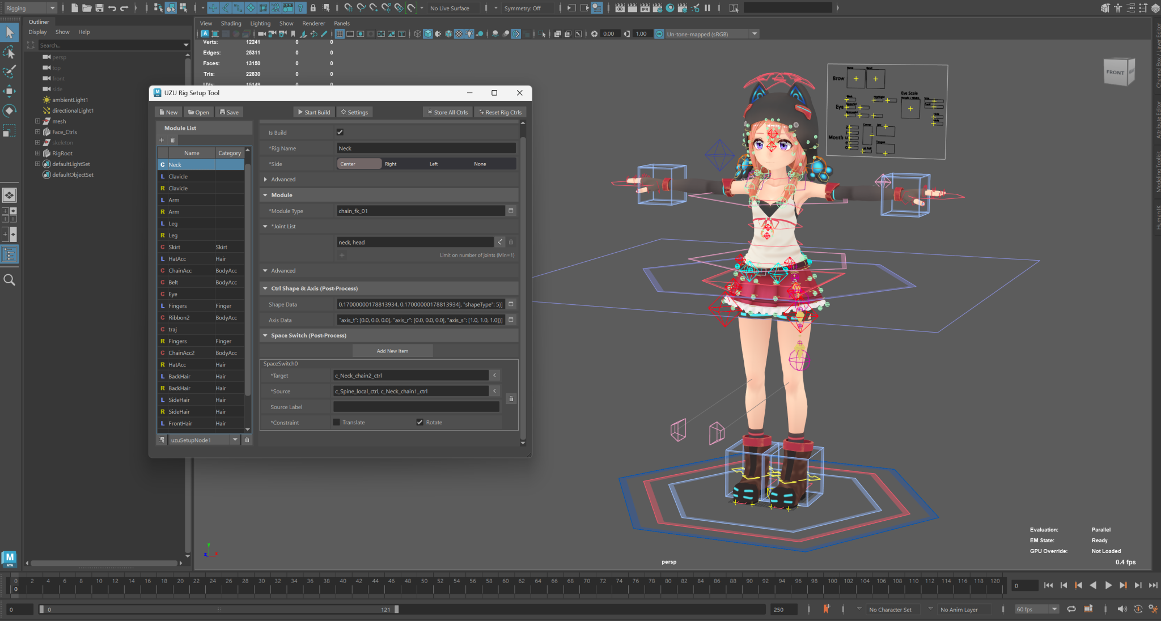
Task: Enable the Is Build checkbox
Action: pyautogui.click(x=340, y=132)
